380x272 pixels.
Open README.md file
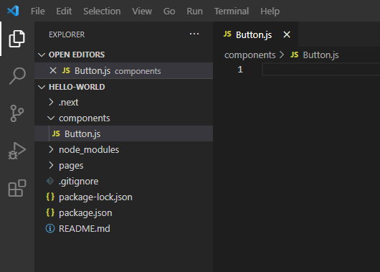[x=123, y=228]
